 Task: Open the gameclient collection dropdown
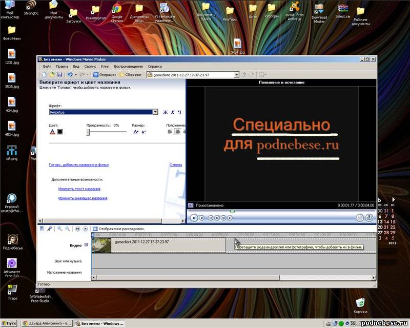[x=236, y=75]
